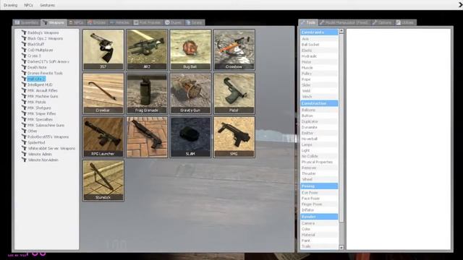This screenshot has height=260, width=463.
Task: Select Baddog's Weapons category
Action: [43, 32]
